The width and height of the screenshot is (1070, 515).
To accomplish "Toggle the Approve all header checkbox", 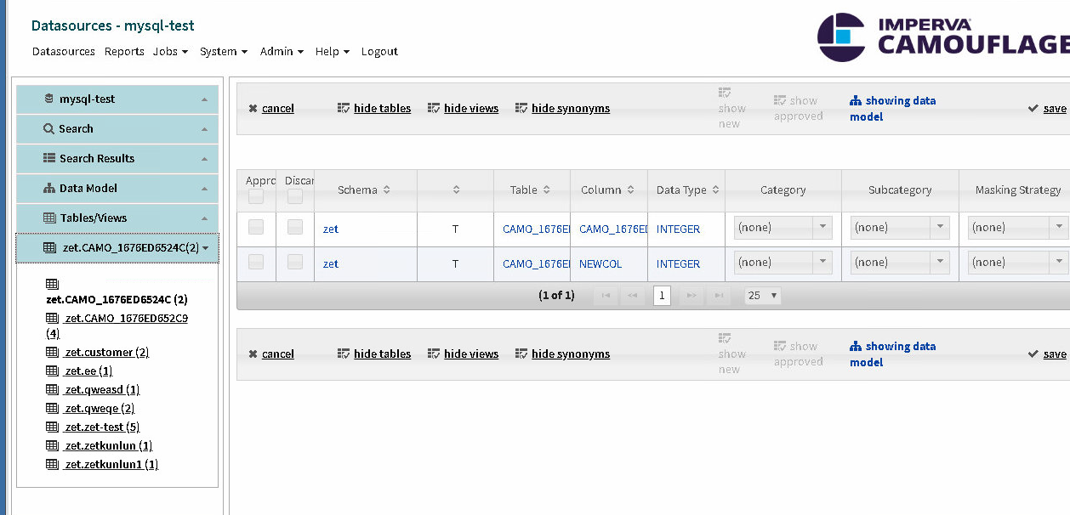I will pos(255,196).
